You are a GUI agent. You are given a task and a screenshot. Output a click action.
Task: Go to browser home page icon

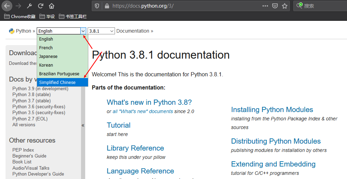coord(52,6)
